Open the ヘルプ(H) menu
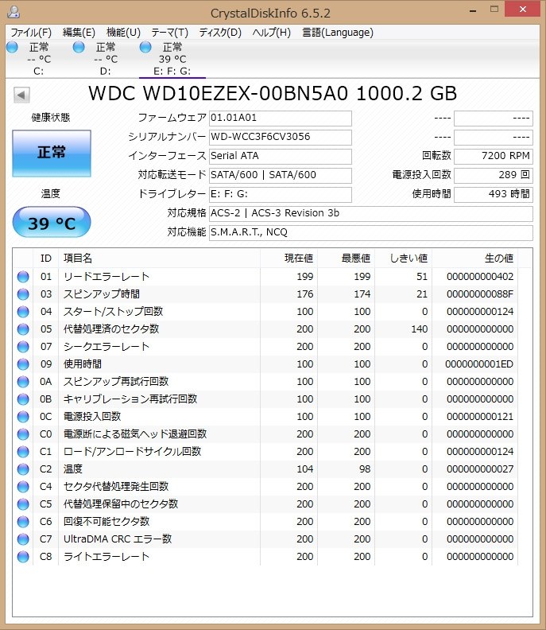 pos(271,33)
